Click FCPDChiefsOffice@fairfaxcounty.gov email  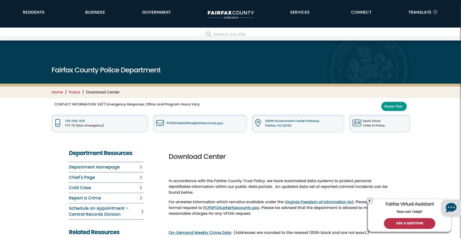click(195, 123)
